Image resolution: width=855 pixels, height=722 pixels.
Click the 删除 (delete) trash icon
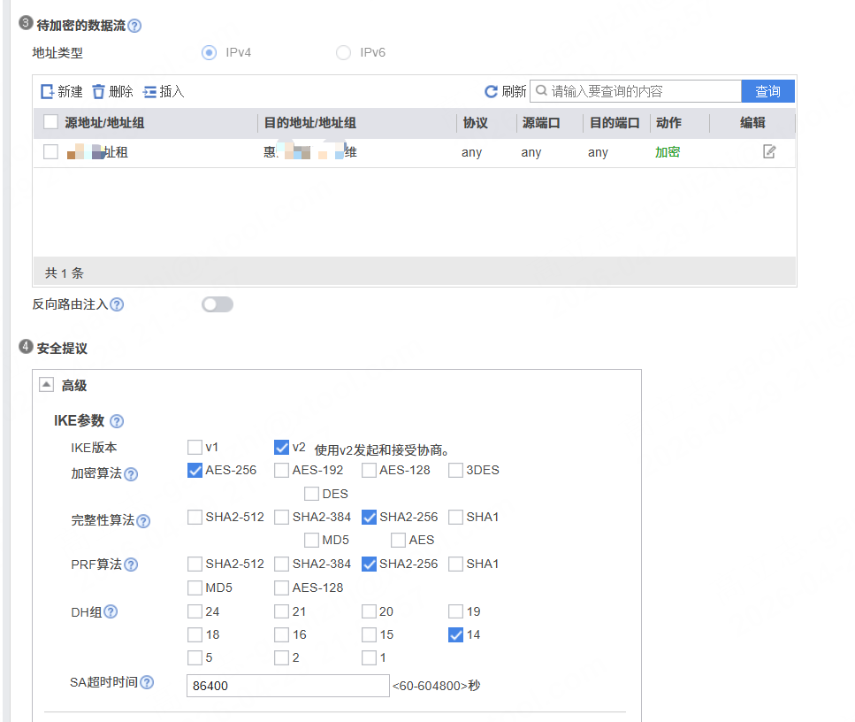coord(99,91)
